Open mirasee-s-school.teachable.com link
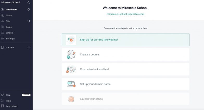This screenshot has width=204, height=110. click(125, 14)
